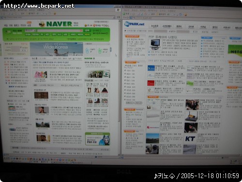242x182 pixels.
Task: Click the messenger icon in BCPark browser toolbar
Action: coord(186,15)
